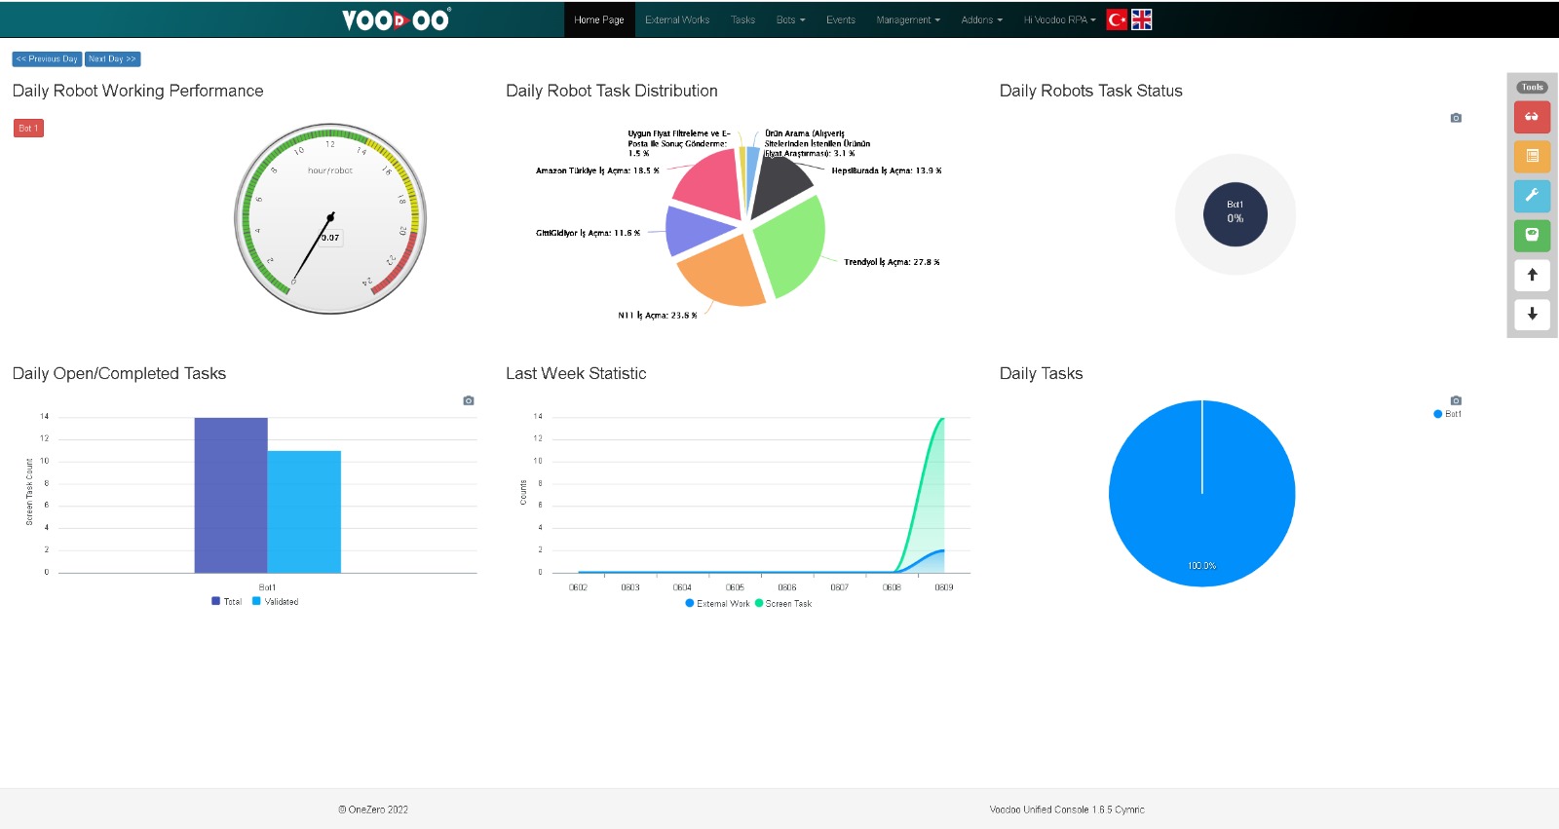This screenshot has width=1559, height=829.
Task: Click the Total bar for Bot1
Action: tap(231, 495)
